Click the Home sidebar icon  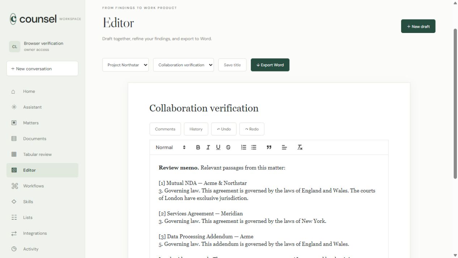pyautogui.click(x=14, y=91)
